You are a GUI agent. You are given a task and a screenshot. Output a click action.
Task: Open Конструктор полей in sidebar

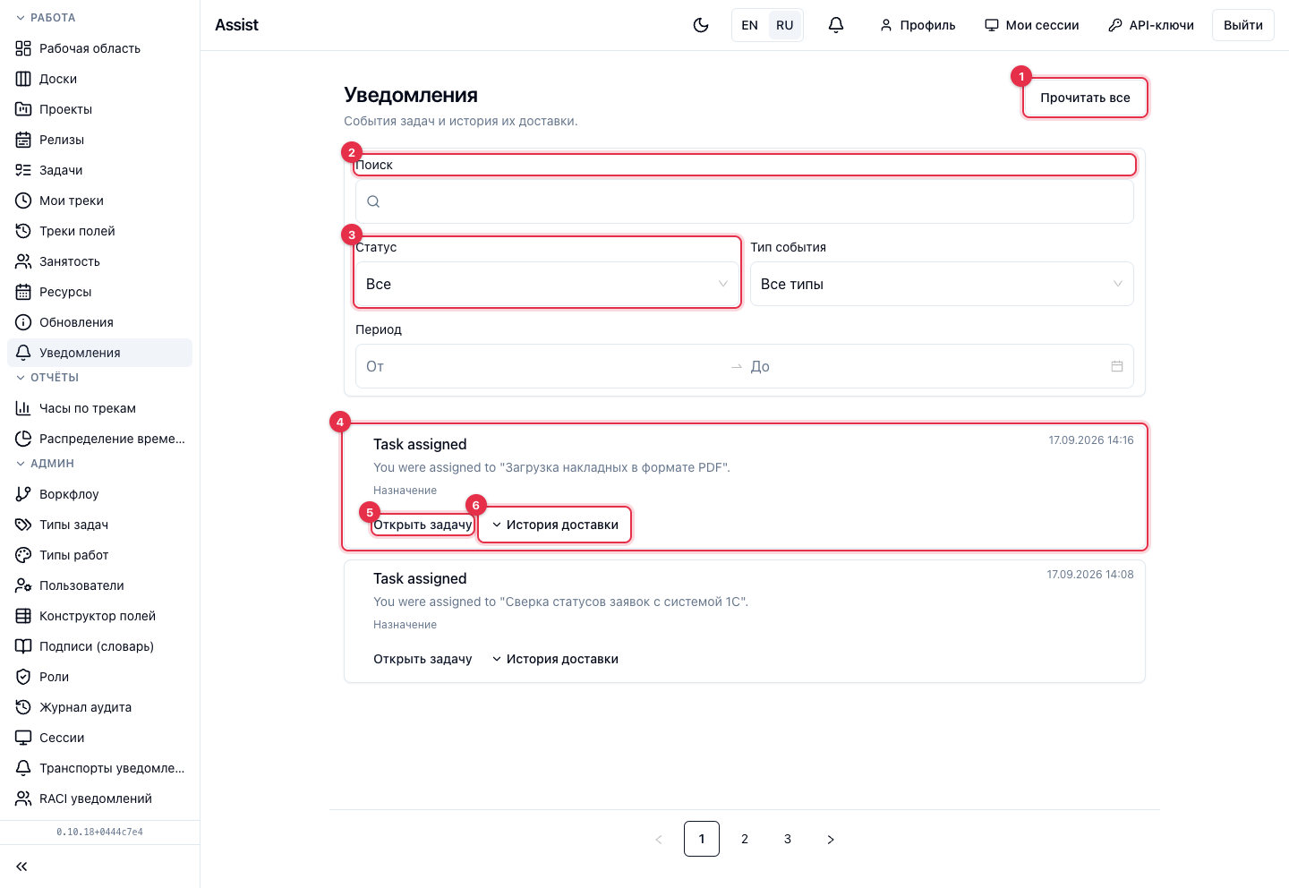pyautogui.click(x=100, y=616)
